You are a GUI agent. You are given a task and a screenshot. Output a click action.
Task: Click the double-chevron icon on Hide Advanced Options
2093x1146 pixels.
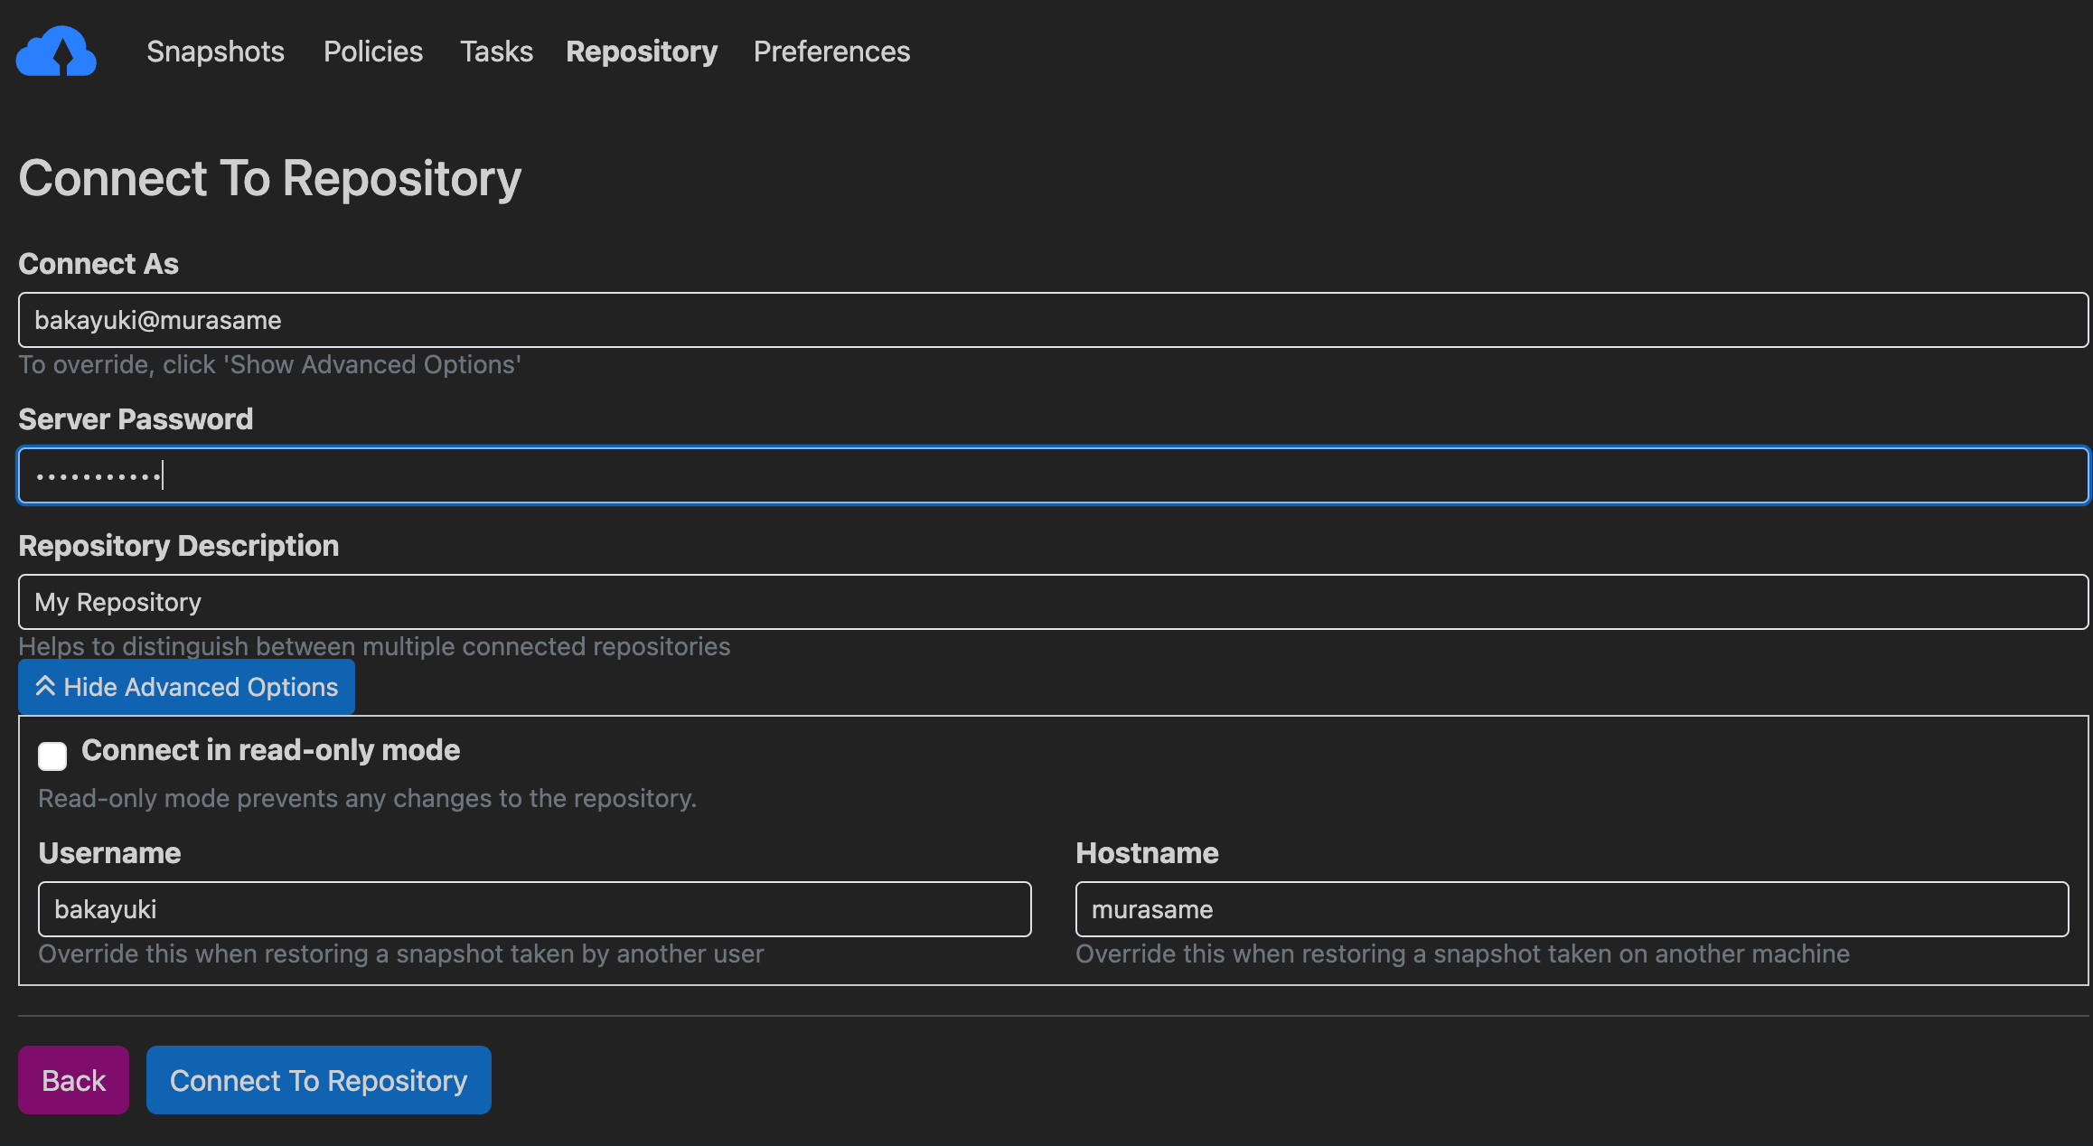point(45,687)
